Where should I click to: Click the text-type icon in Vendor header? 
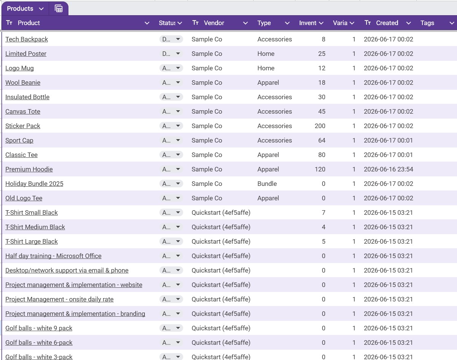click(x=195, y=23)
